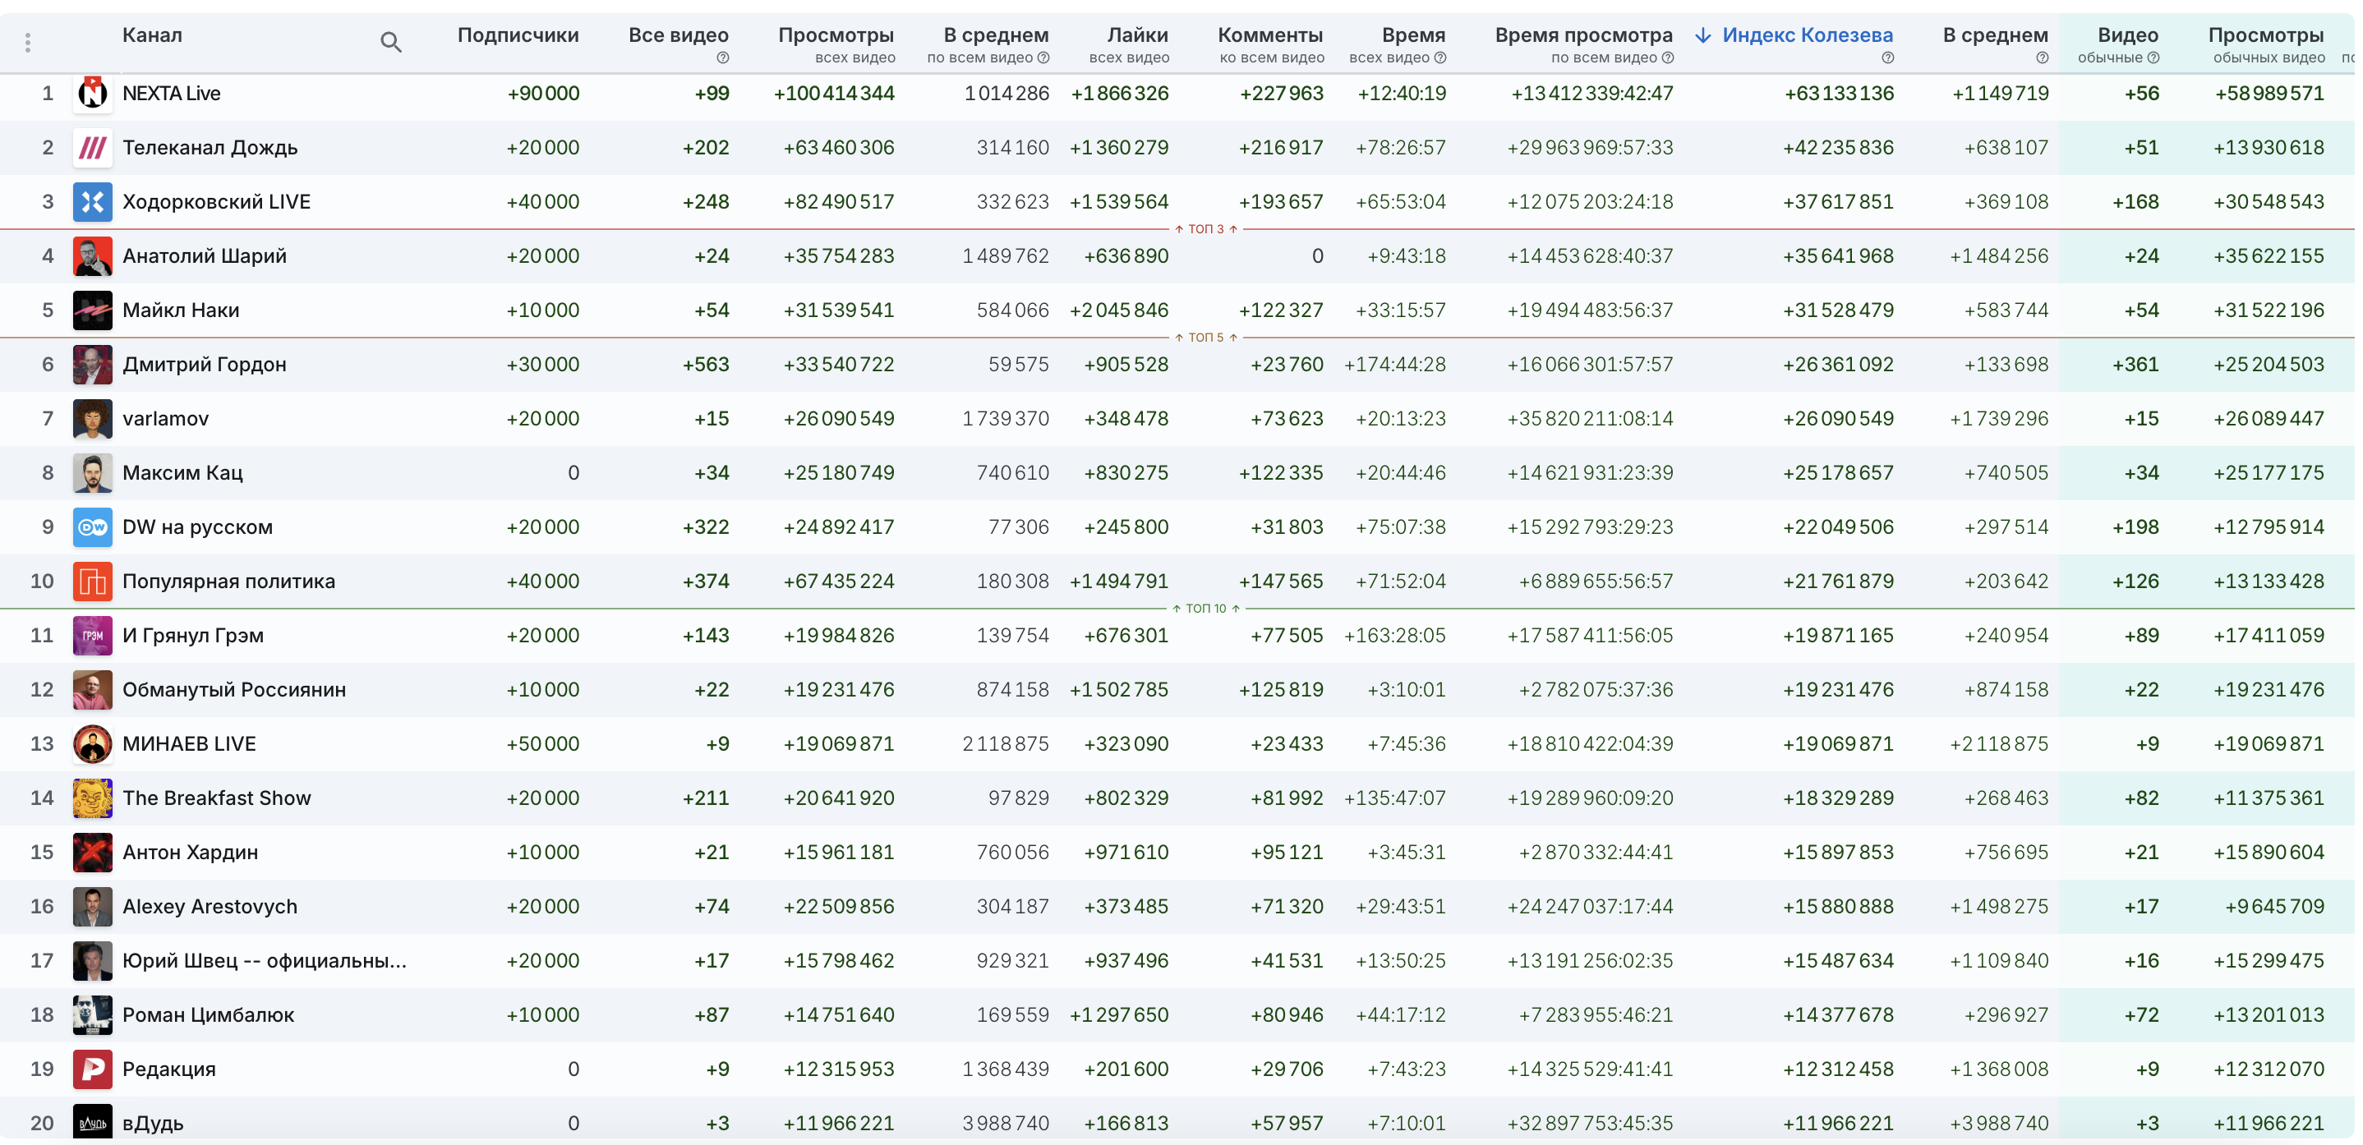The height and width of the screenshot is (1145, 2363).
Task: Select Alexey Arestovych channel name
Action: 210,906
